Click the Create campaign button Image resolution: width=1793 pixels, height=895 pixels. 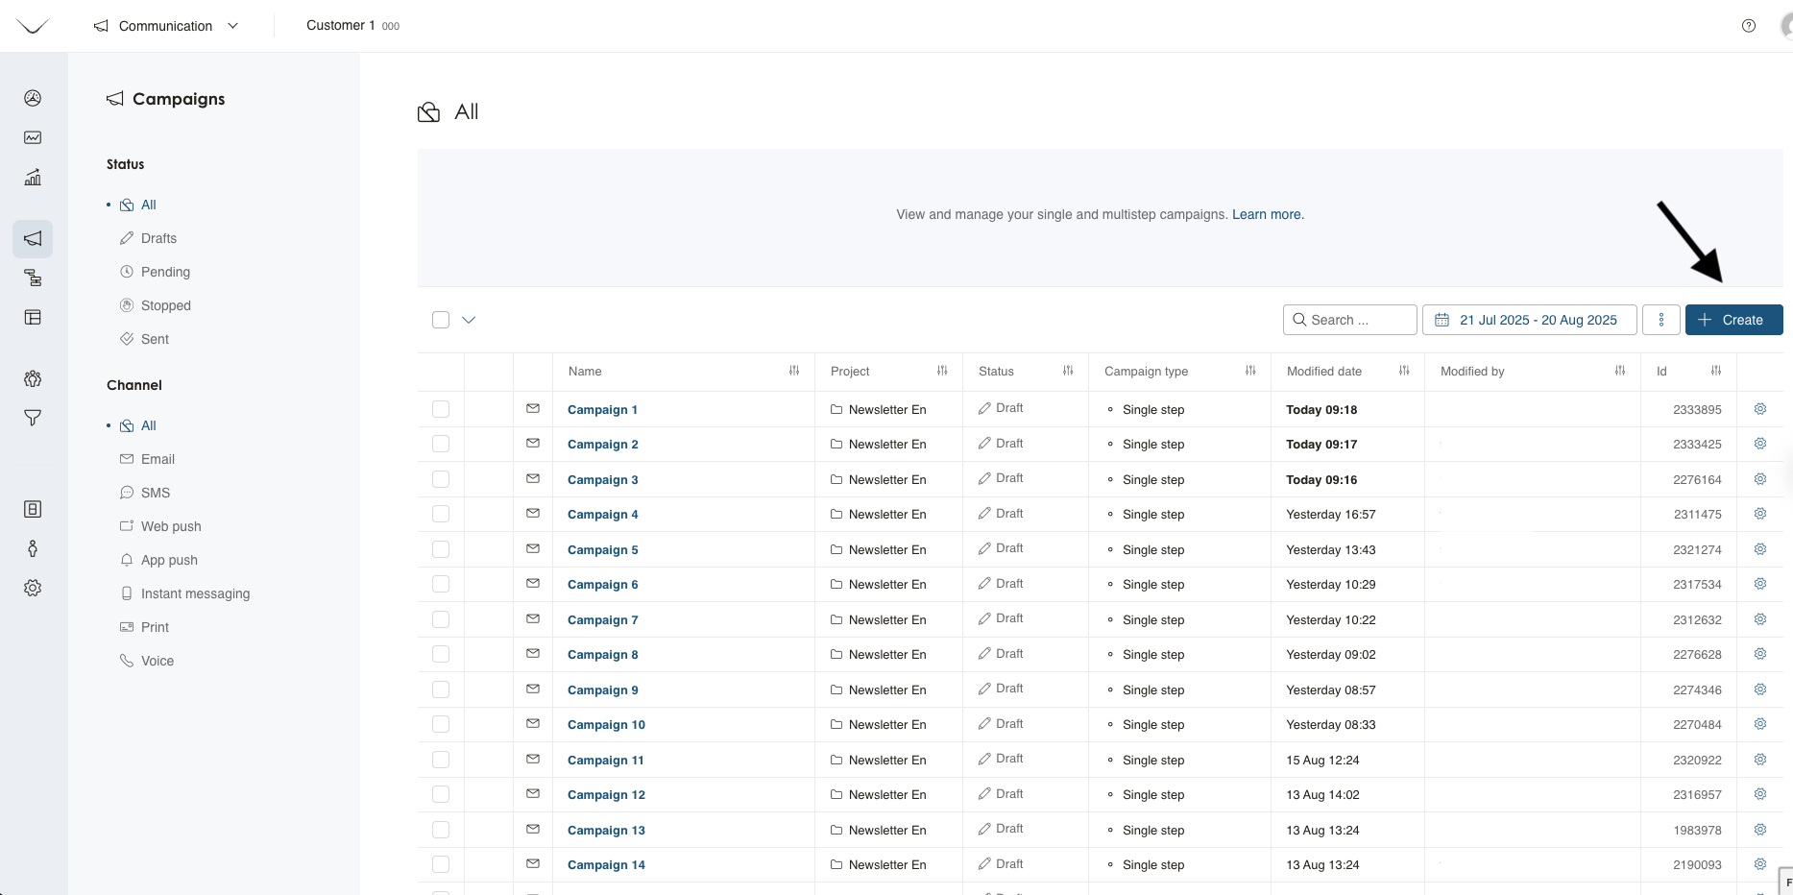[x=1733, y=320]
